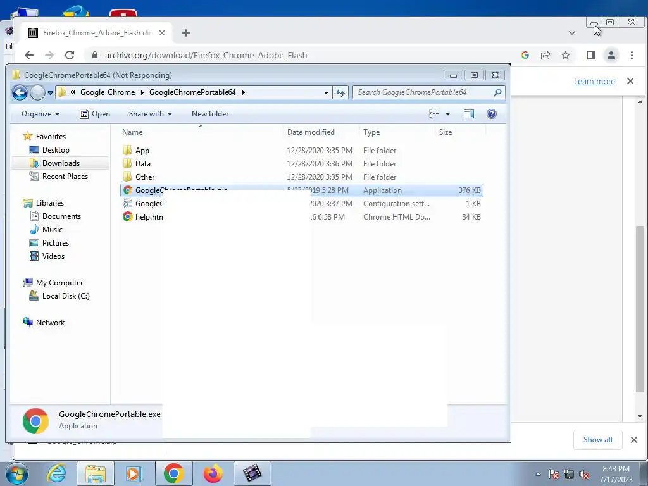
Task: Click the change view icon
Action: click(433, 114)
